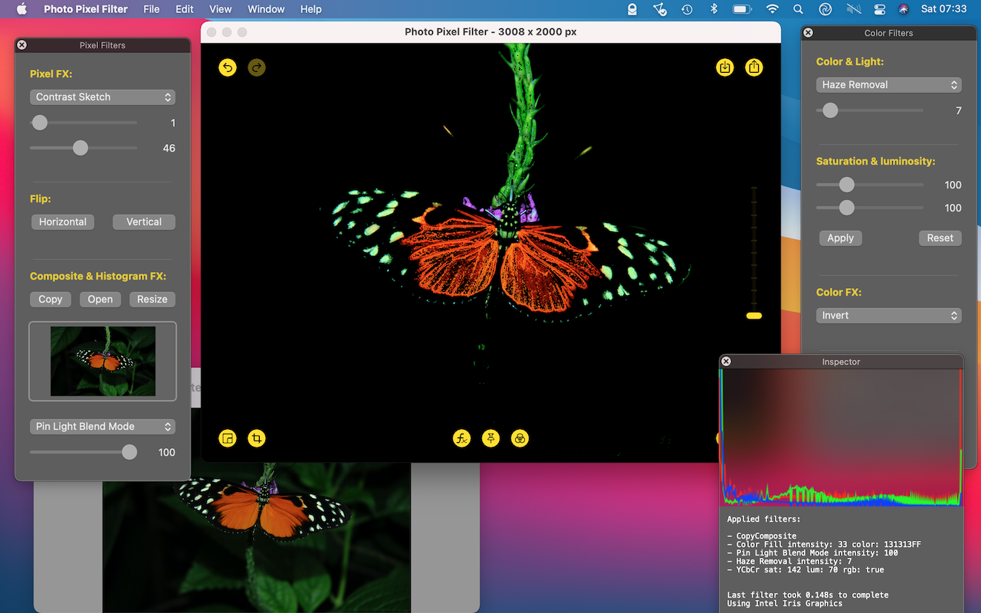Close the Inspector panel
The image size is (981, 613).
tap(727, 362)
